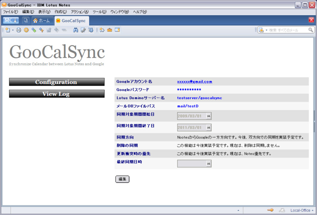
Task: Click the mail/testD file path value
Action: [x=188, y=106]
